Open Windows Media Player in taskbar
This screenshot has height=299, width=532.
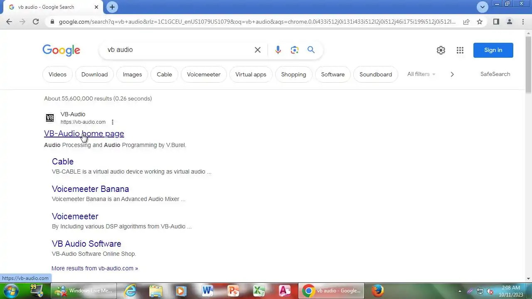181,291
